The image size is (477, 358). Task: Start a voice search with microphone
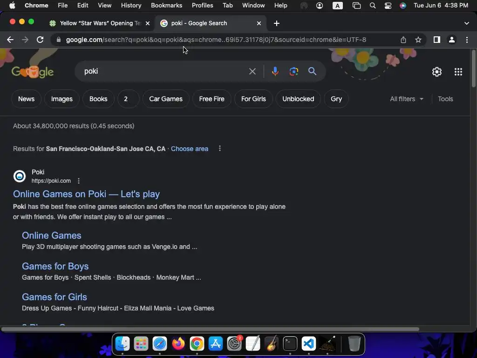[x=275, y=71]
